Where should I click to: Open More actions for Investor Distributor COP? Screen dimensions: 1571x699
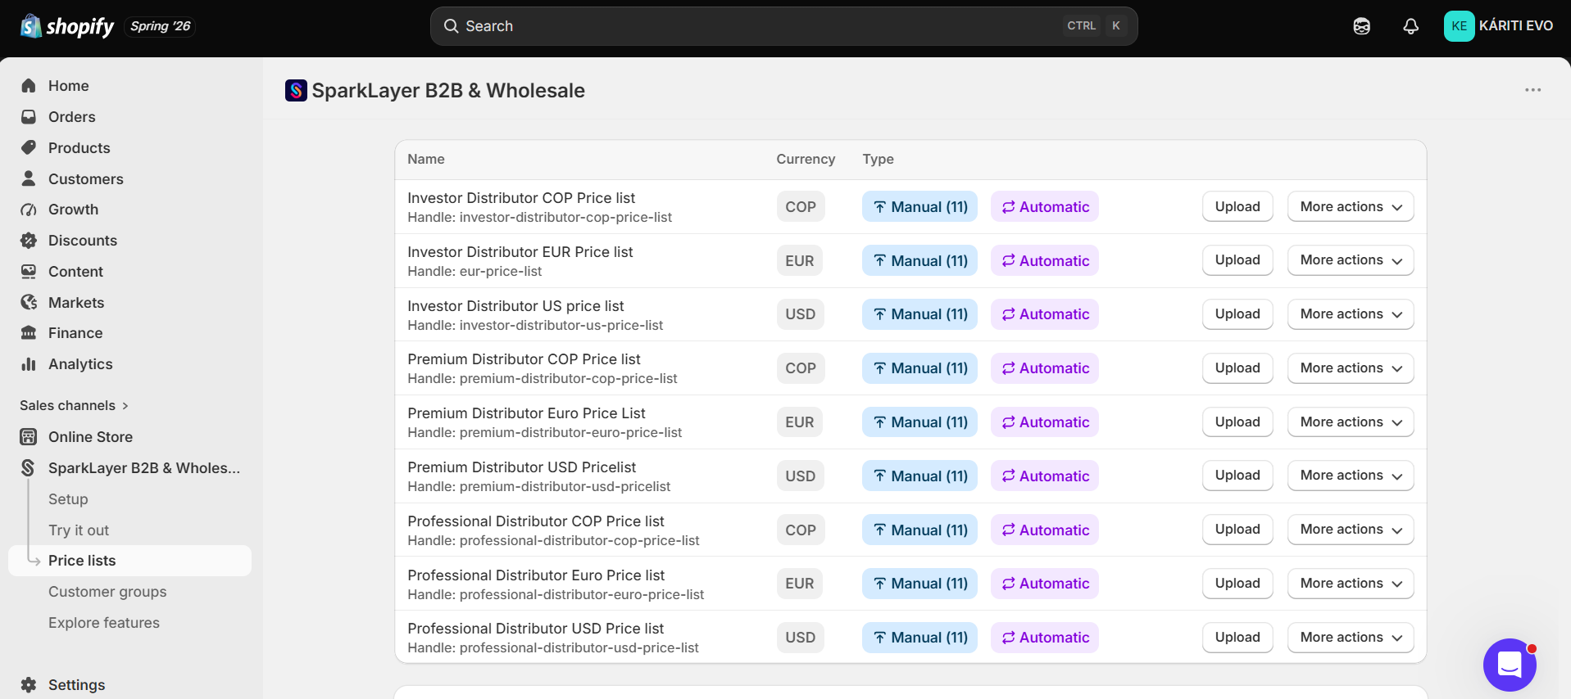pos(1351,207)
